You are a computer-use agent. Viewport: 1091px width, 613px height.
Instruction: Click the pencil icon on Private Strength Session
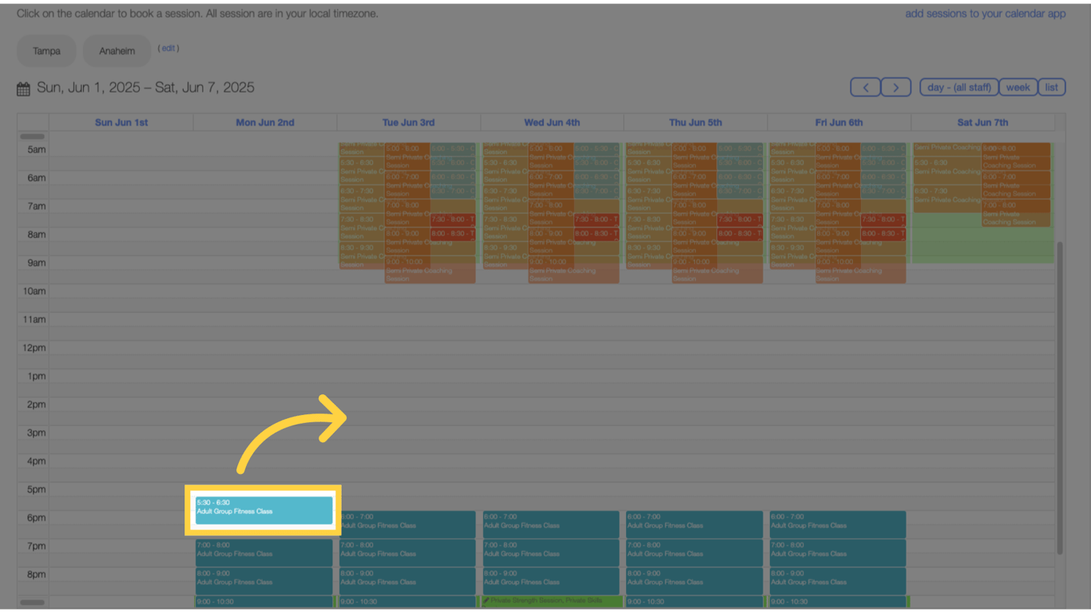coord(486,601)
